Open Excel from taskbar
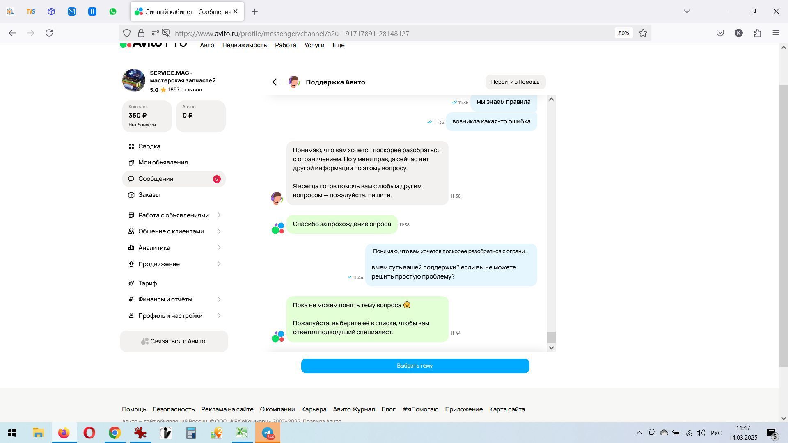This screenshot has width=788, height=443. 242,433
